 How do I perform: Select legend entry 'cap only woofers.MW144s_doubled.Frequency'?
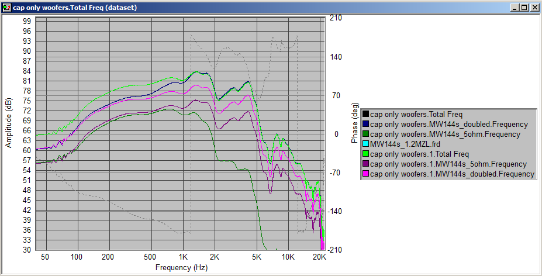pyautogui.click(x=448, y=124)
